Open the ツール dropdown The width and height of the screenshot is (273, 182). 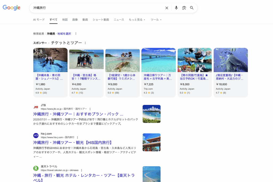click(x=156, y=20)
